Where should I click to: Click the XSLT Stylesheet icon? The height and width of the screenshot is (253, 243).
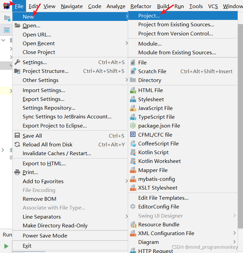pos(133,188)
